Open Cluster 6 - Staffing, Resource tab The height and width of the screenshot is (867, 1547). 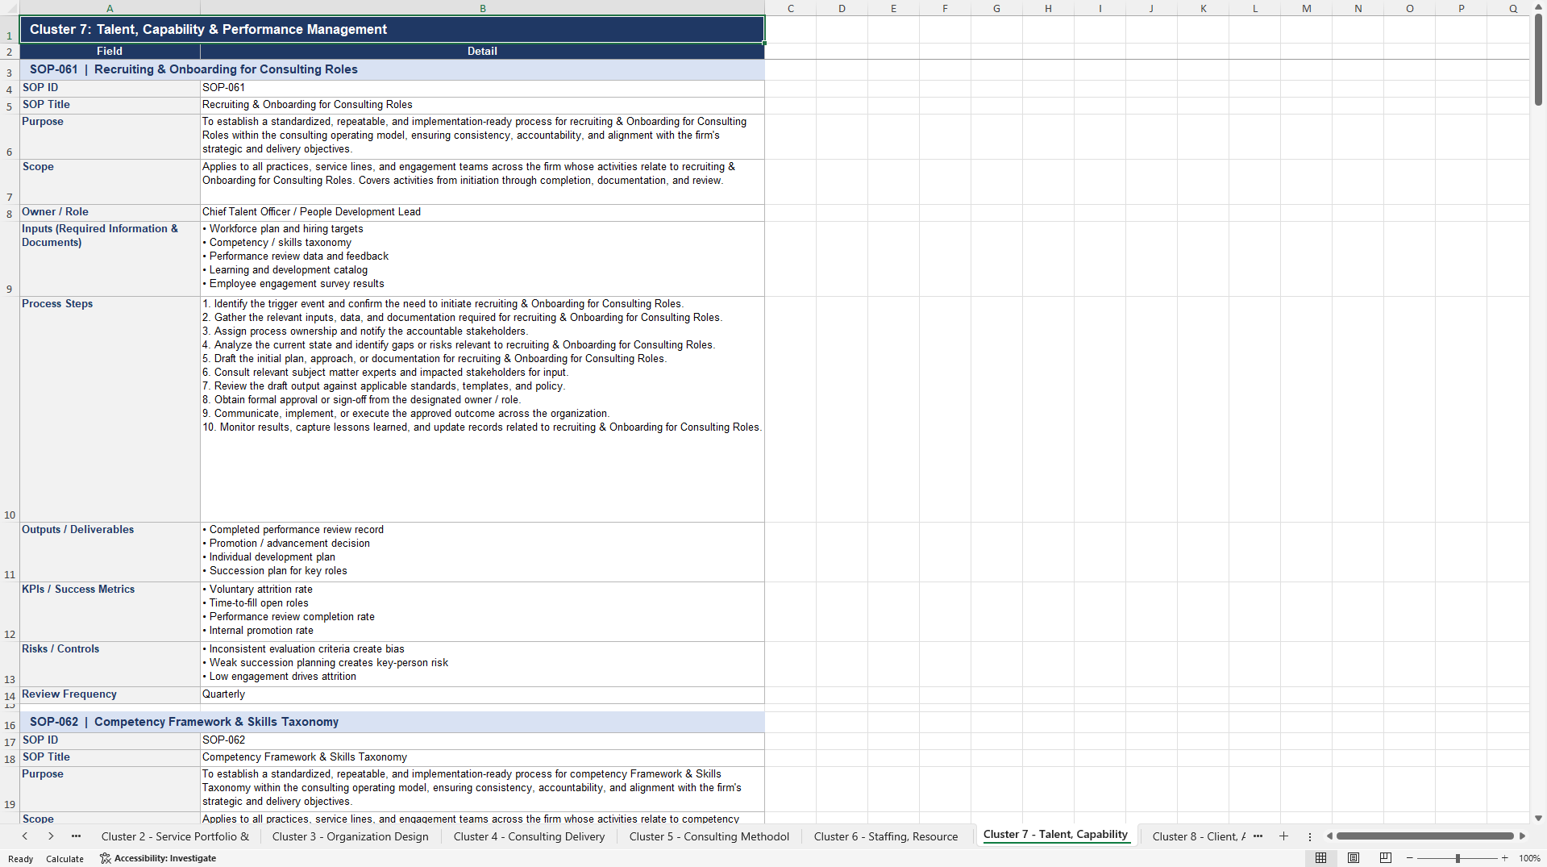coord(886,836)
